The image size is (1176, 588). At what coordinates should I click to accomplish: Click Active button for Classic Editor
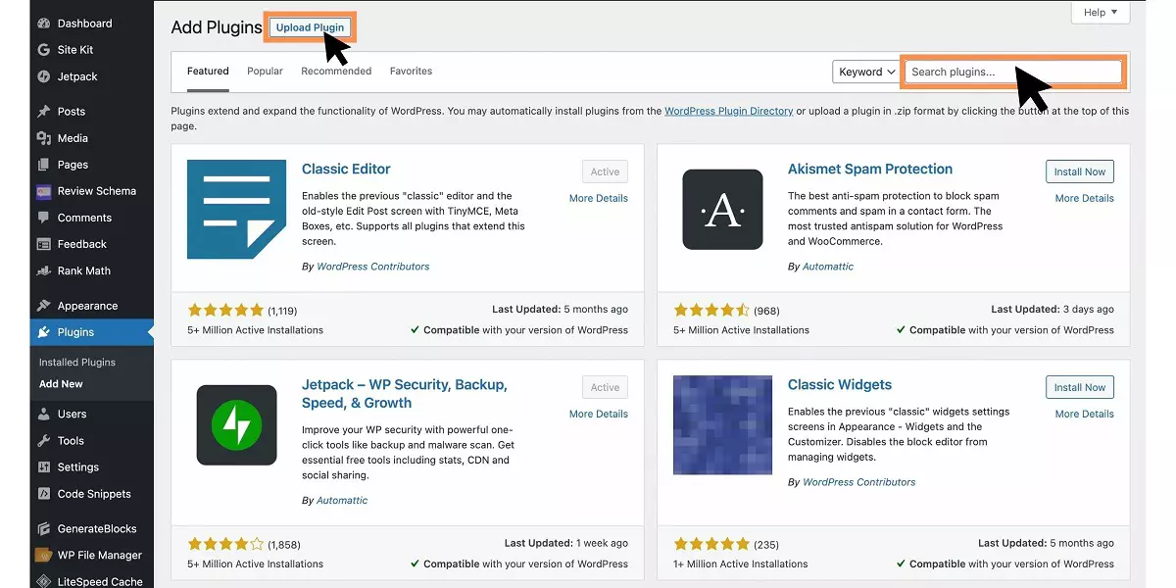coord(605,171)
